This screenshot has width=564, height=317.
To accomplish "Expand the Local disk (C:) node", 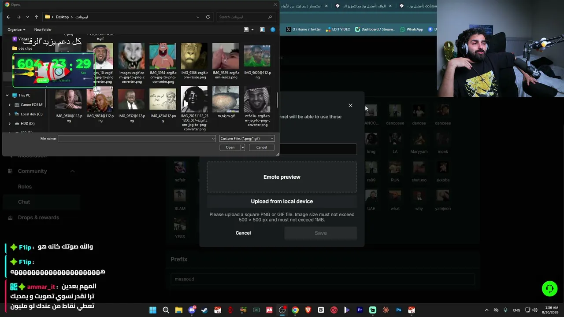I will click(x=10, y=114).
